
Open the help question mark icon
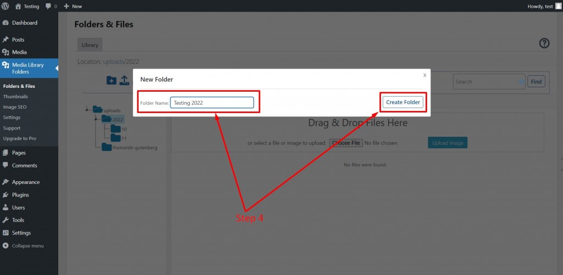[544, 43]
